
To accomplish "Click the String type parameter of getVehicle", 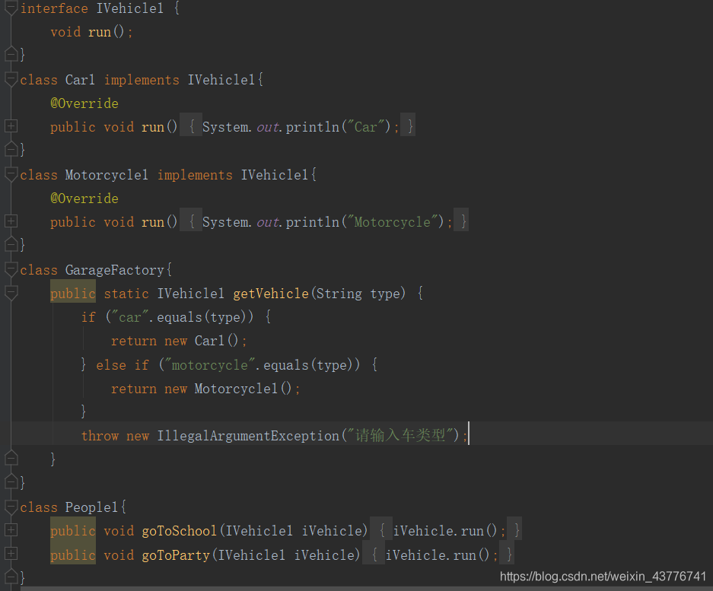I will [361, 294].
